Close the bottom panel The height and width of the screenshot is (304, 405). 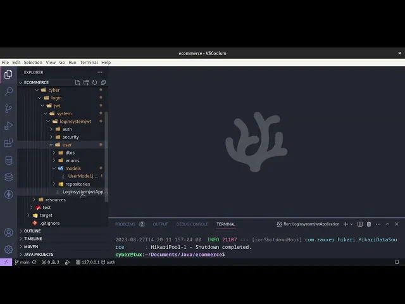(397, 224)
